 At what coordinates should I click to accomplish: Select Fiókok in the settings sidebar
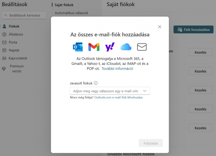(14, 26)
